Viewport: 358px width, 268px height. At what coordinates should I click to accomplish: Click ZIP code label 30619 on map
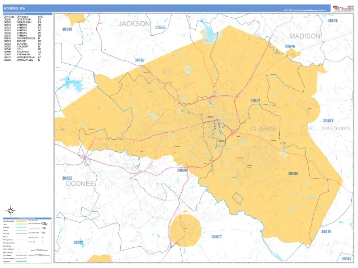click(x=326, y=231)
